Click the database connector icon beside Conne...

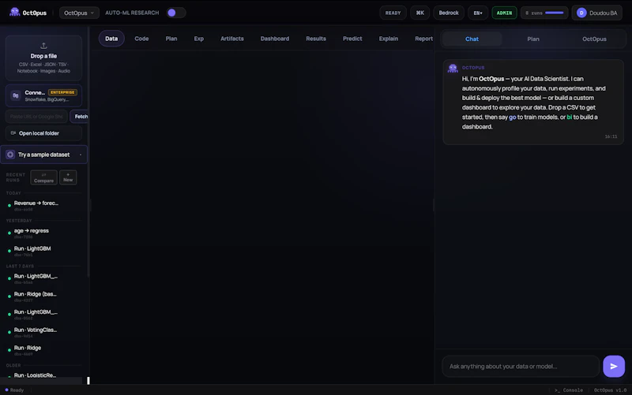click(15, 95)
